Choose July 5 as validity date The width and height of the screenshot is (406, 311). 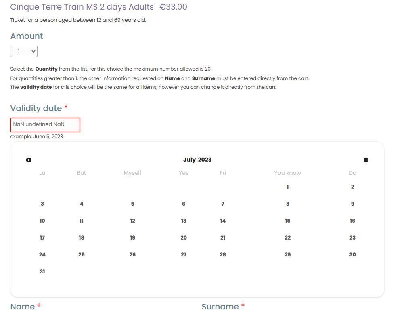(x=132, y=204)
